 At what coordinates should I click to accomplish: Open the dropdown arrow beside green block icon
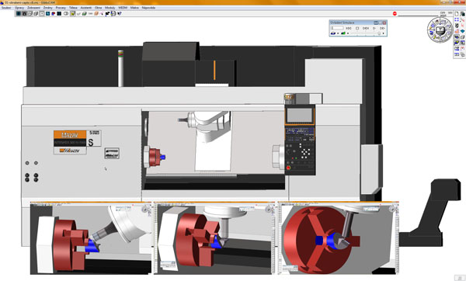[x=348, y=33]
